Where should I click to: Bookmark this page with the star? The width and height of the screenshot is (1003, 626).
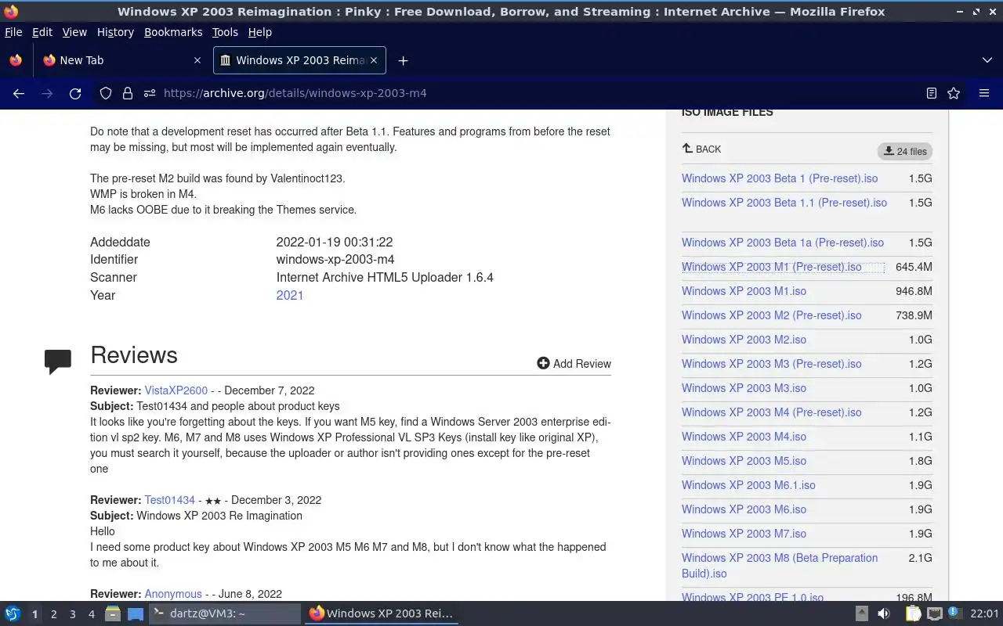tap(954, 93)
